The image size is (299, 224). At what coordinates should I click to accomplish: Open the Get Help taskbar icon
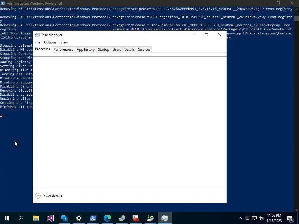coord(65,218)
